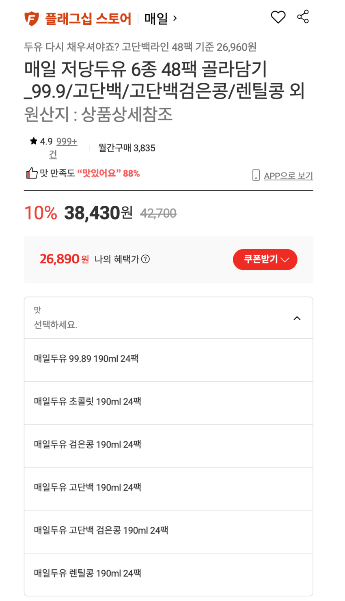This screenshot has width=345, height=601.
Task: Click the thumbs-up taste satisfaction icon
Action: 32,173
